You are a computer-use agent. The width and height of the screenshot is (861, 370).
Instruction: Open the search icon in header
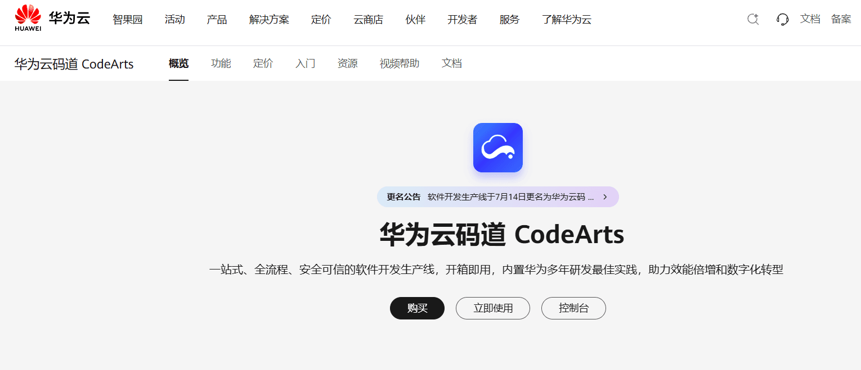tap(753, 19)
